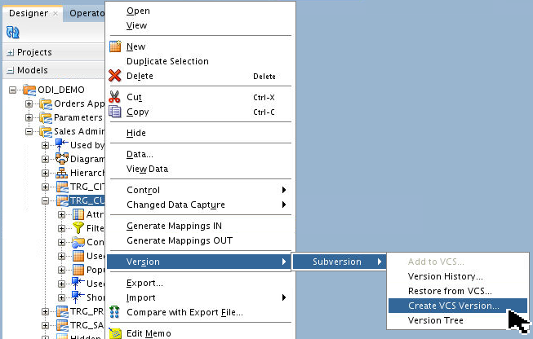Click the ODI_DEMO folder icon
This screenshot has width=533, height=339.
29,90
